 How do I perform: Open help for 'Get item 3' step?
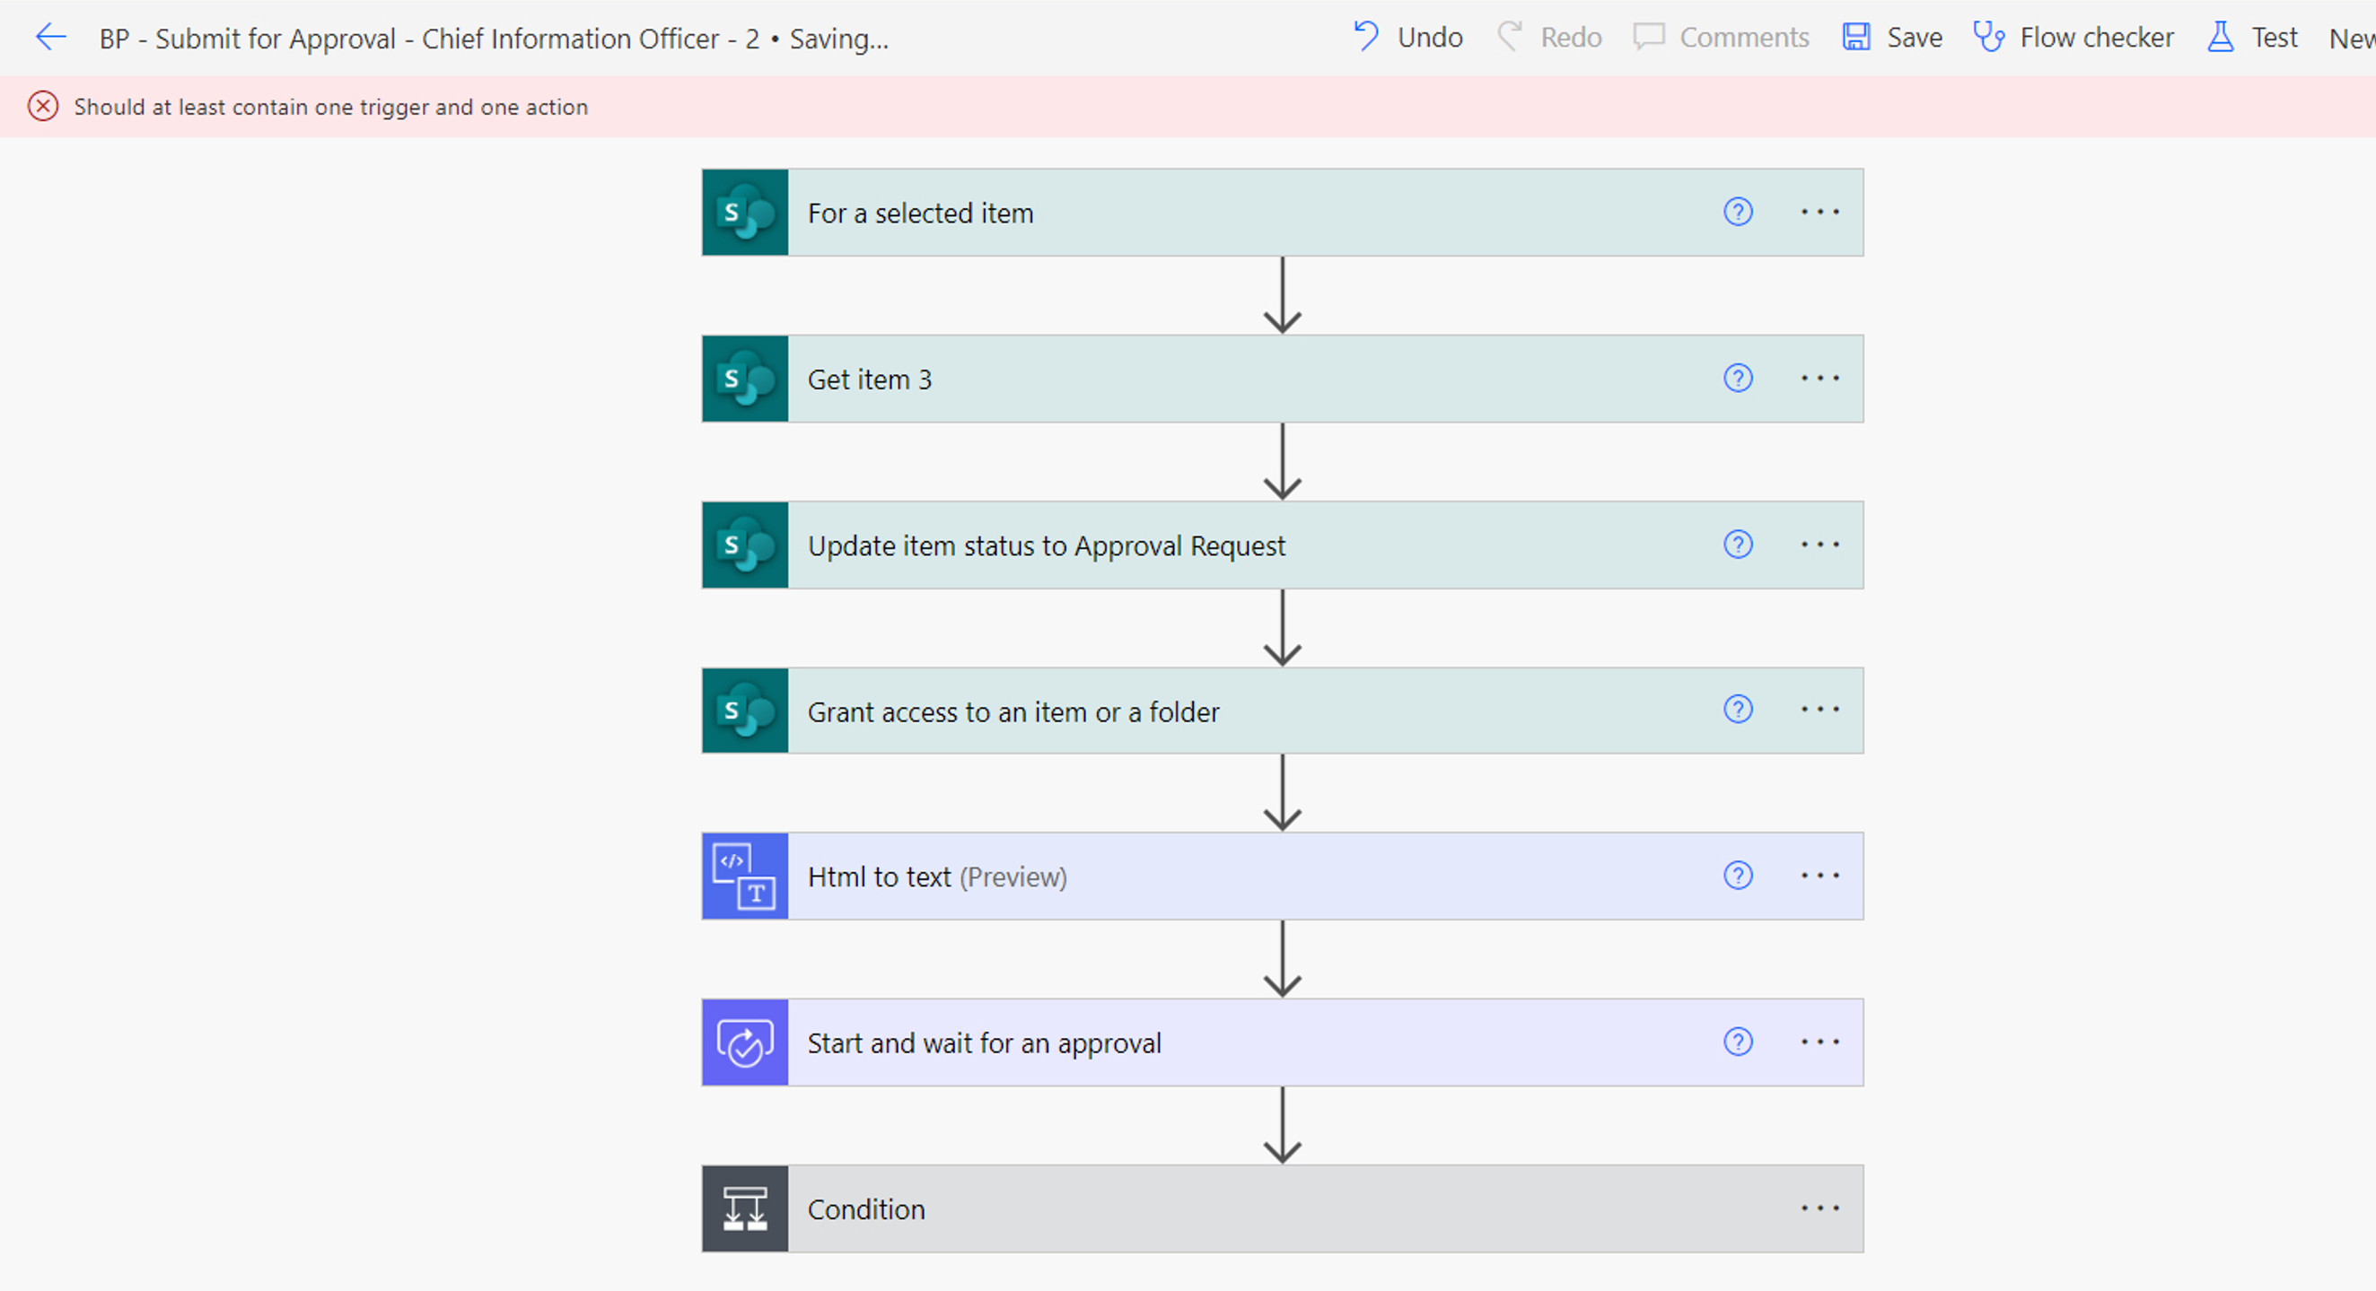[1738, 378]
